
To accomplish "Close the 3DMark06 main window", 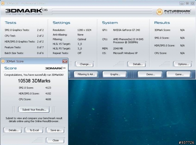I will point(193,3).
